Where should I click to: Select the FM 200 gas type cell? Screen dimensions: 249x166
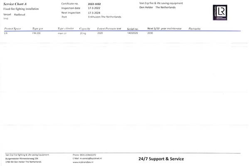click(37, 33)
